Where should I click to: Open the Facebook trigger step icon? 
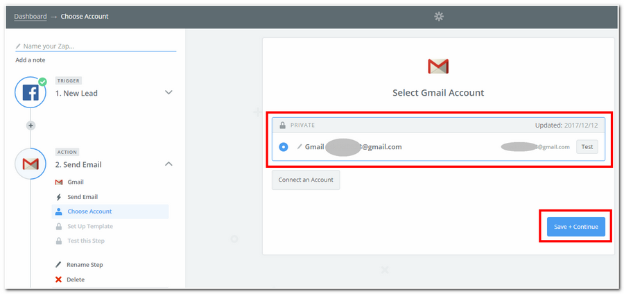coord(31,93)
